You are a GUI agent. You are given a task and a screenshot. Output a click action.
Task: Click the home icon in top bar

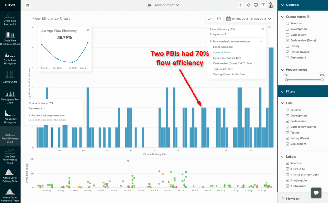tap(28, 5)
